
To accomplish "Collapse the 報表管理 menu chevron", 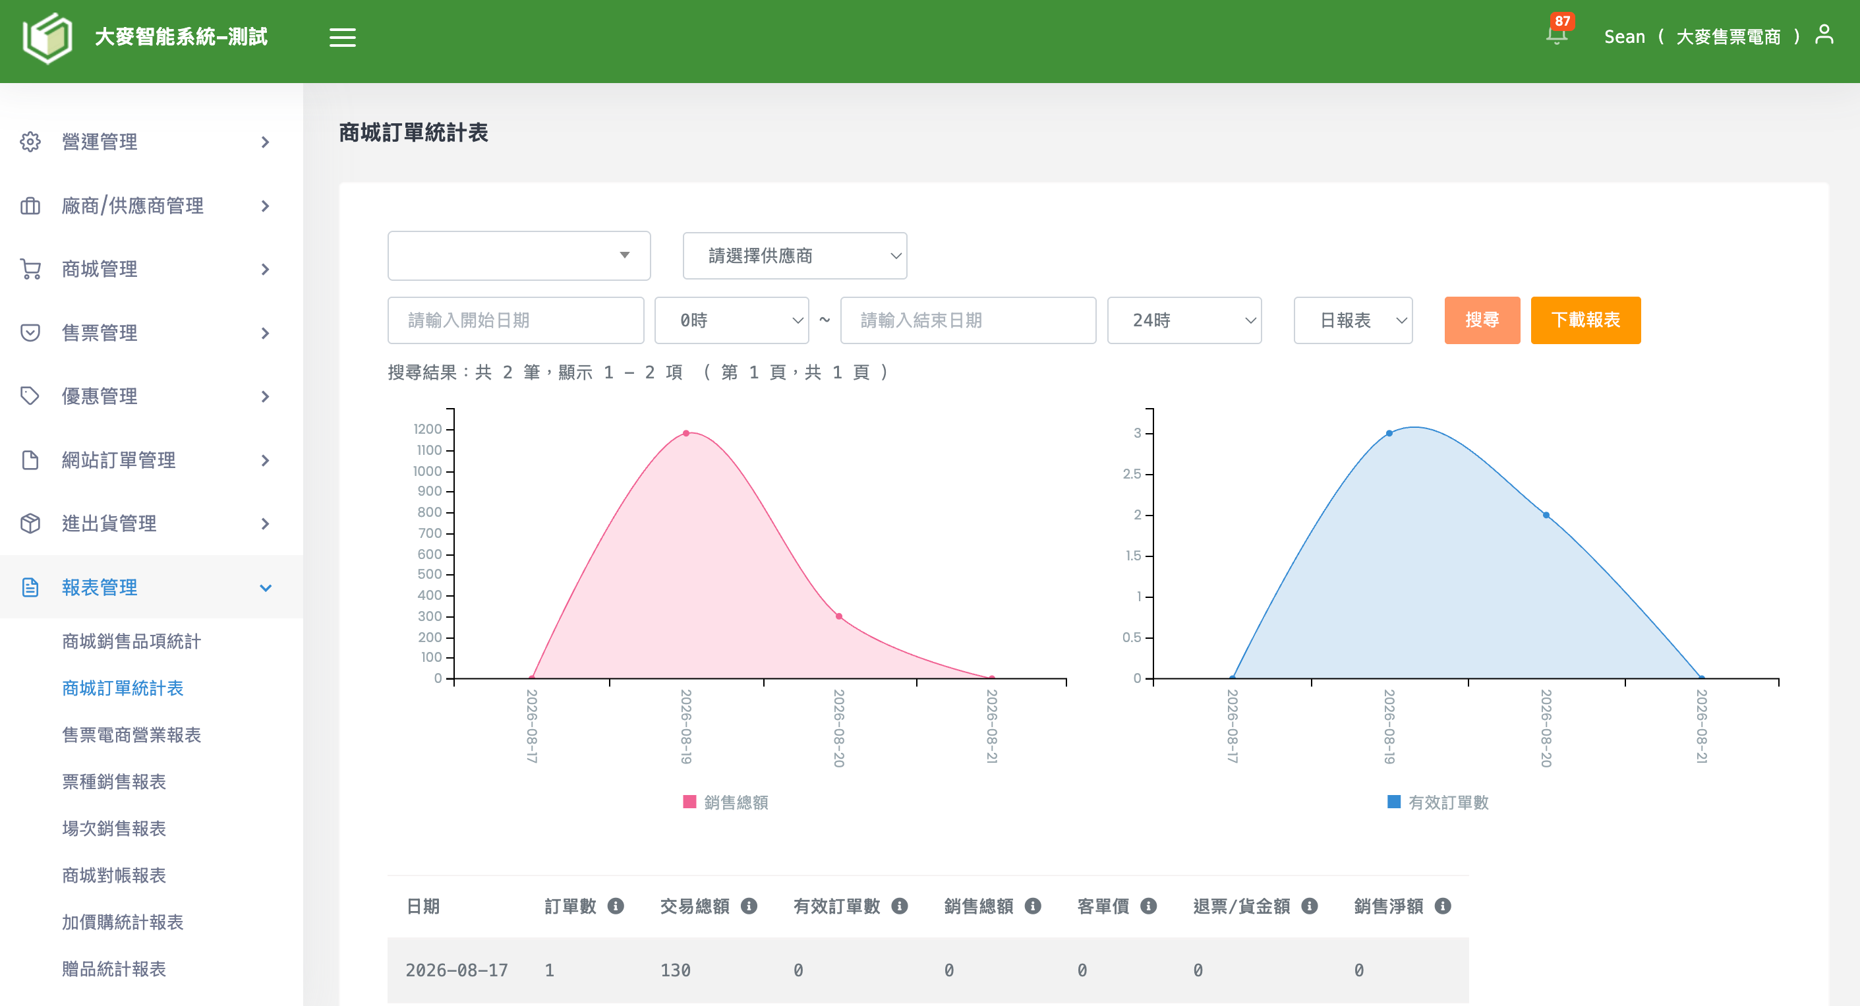I will pyautogui.click(x=266, y=588).
